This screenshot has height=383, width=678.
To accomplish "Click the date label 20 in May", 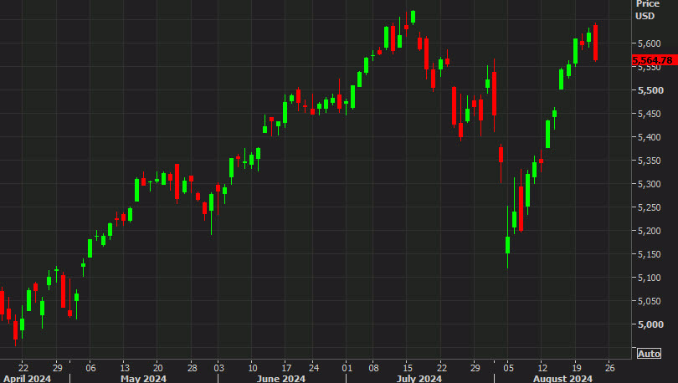I will coord(158,368).
